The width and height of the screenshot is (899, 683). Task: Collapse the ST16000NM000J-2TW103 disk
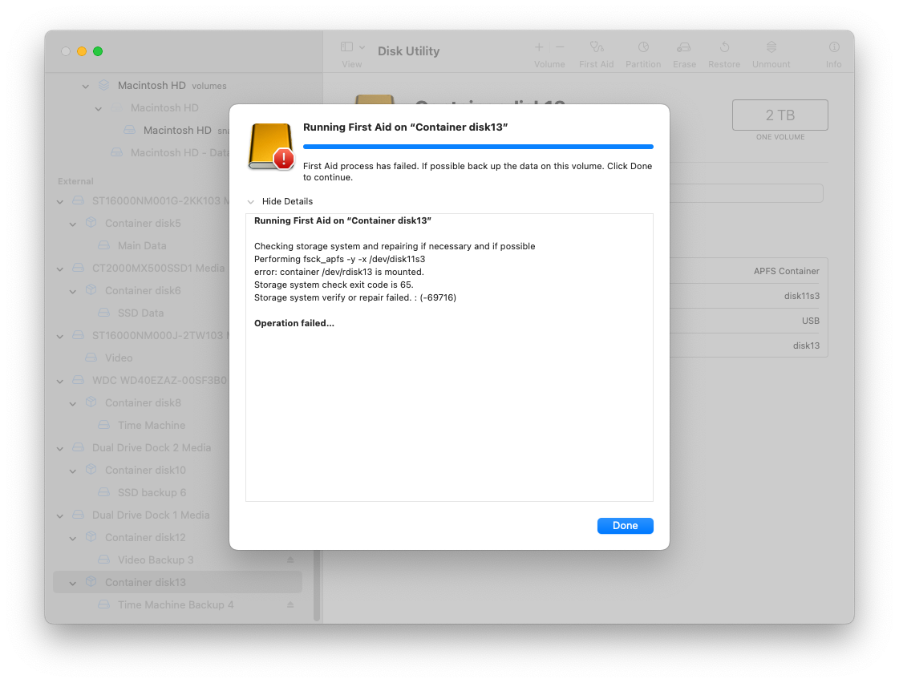pyautogui.click(x=60, y=337)
